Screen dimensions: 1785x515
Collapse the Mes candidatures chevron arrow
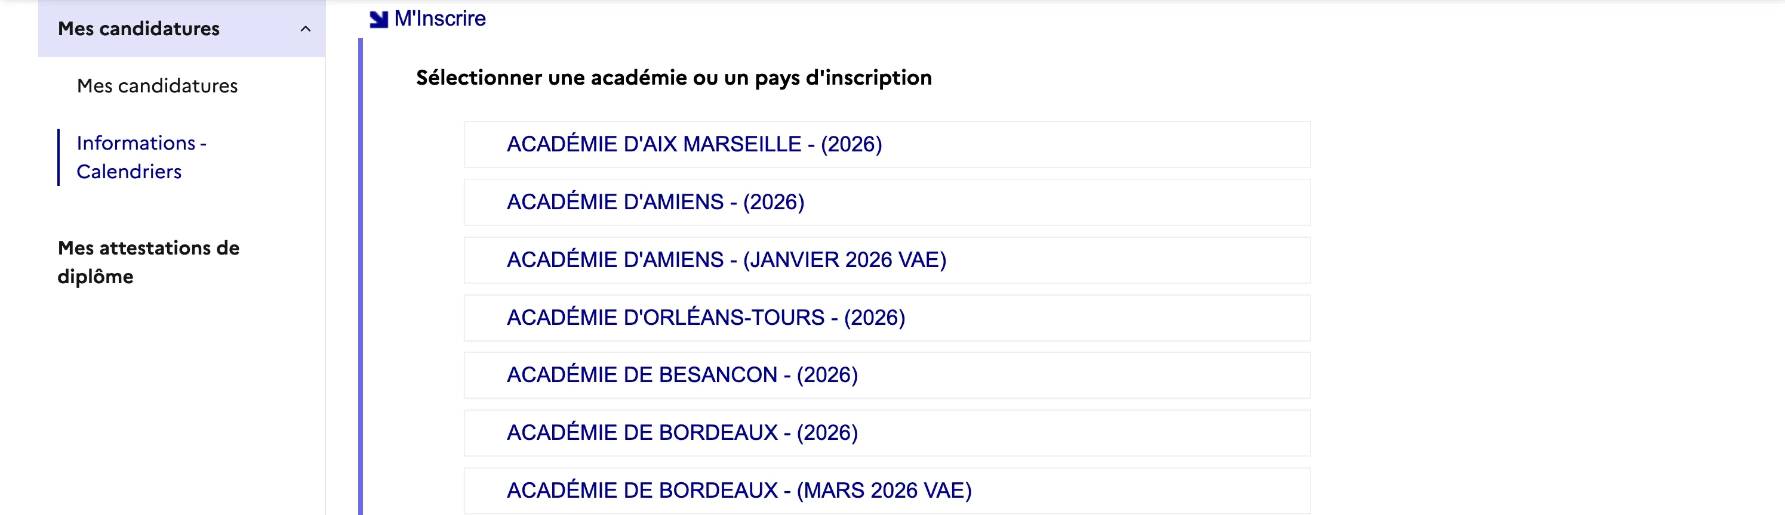pyautogui.click(x=305, y=29)
